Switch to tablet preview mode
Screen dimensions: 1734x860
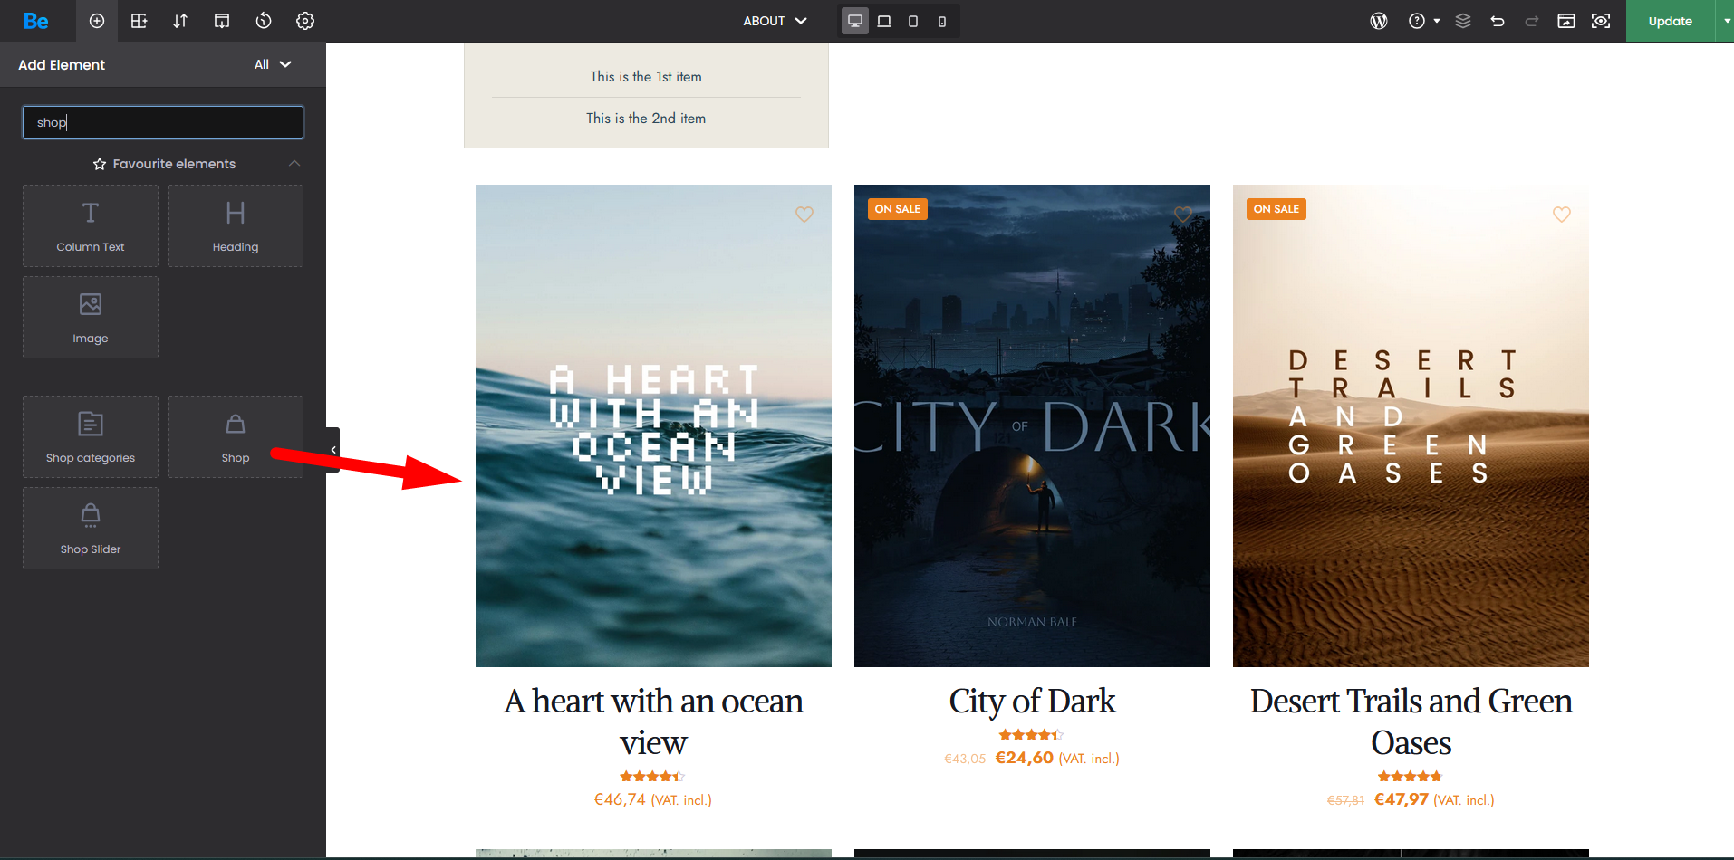click(913, 21)
